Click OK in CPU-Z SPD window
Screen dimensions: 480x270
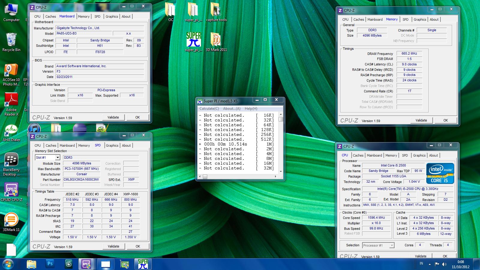click(x=138, y=246)
